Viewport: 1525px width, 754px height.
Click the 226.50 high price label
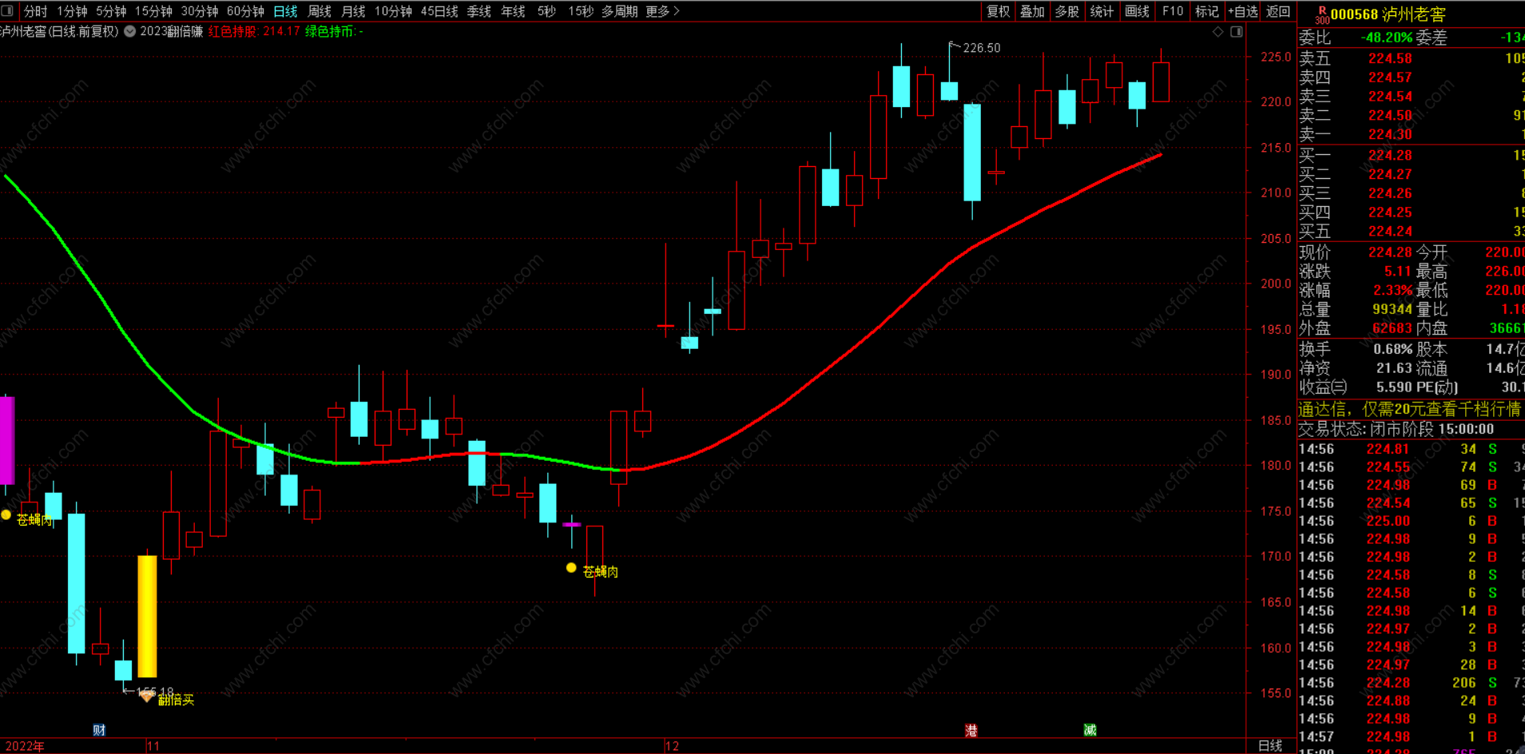[x=981, y=48]
